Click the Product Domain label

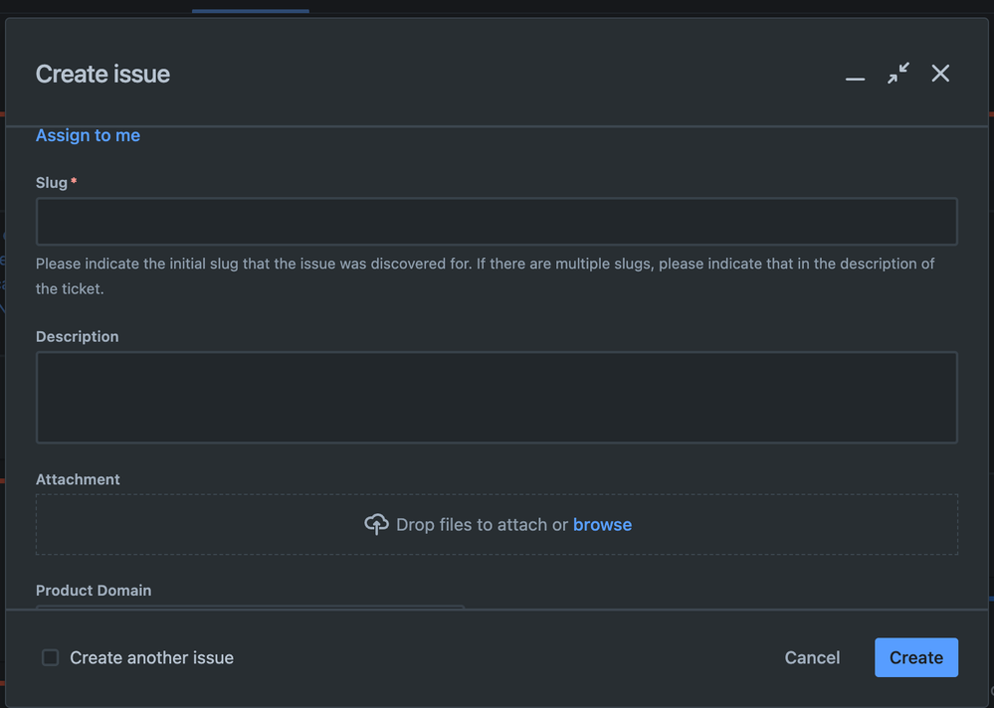(94, 591)
